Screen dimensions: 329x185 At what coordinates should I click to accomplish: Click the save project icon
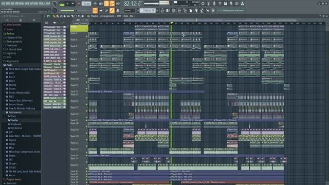point(225,4)
